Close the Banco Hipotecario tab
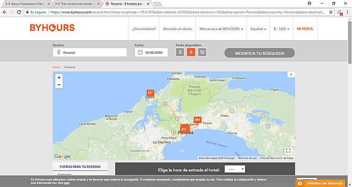The width and height of the screenshot is (352, 187). (x=49, y=4)
